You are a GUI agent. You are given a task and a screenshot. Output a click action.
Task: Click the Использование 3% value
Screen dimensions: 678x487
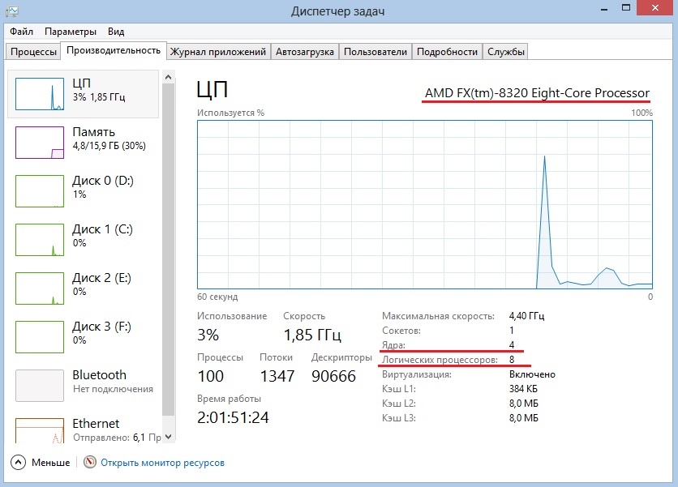coord(208,335)
